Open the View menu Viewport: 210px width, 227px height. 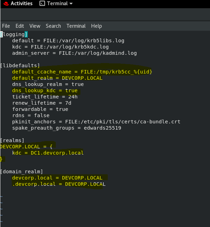[x=35, y=26]
